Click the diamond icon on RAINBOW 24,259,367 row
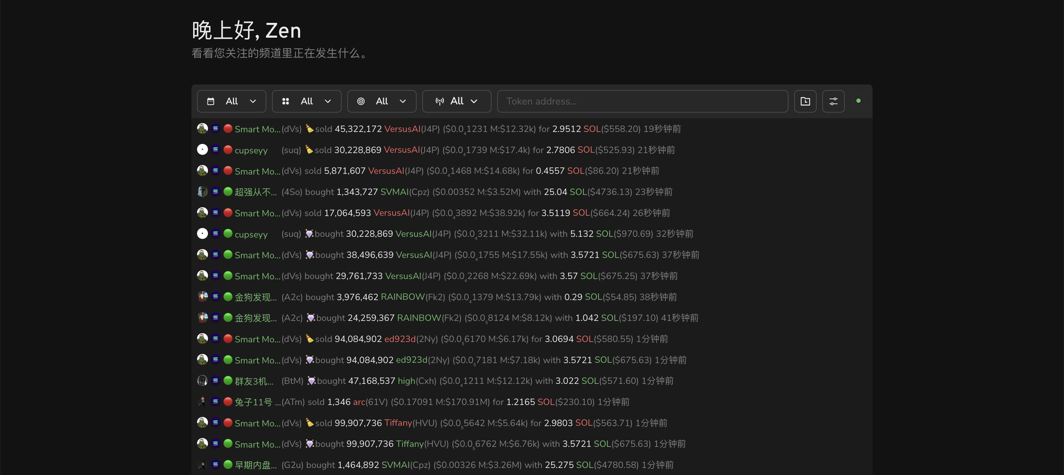The width and height of the screenshot is (1064, 475). (310, 318)
